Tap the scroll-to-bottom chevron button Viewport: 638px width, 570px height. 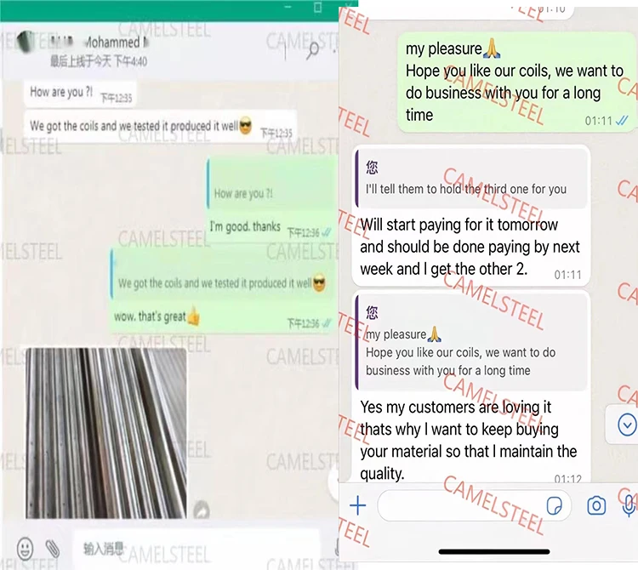coord(627,425)
